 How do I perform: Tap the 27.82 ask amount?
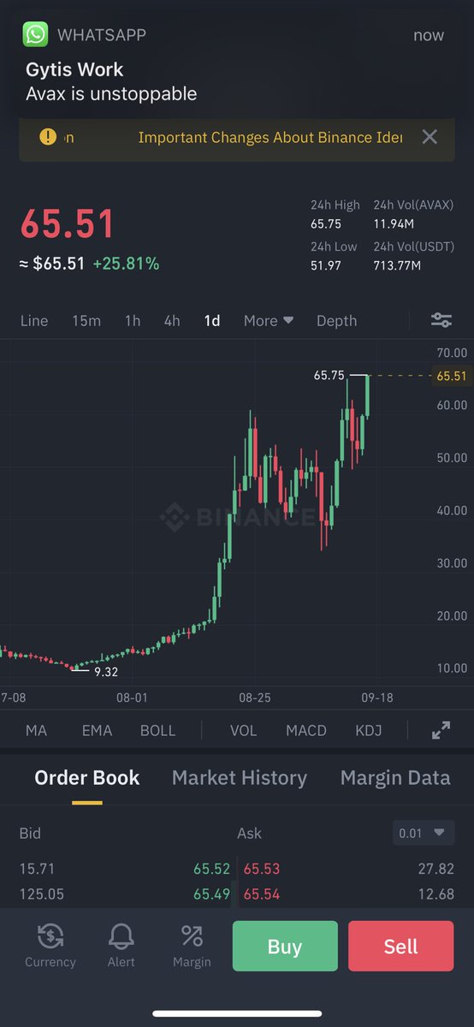point(437,869)
